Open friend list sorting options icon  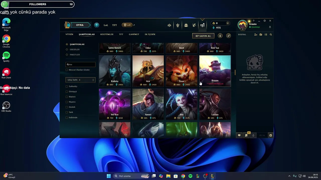pyautogui.click(x=266, y=34)
